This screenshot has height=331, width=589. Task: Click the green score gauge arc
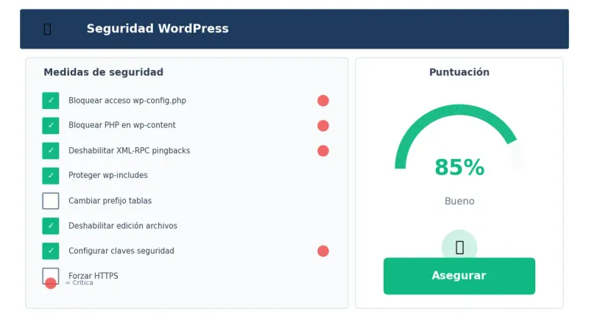click(x=456, y=110)
